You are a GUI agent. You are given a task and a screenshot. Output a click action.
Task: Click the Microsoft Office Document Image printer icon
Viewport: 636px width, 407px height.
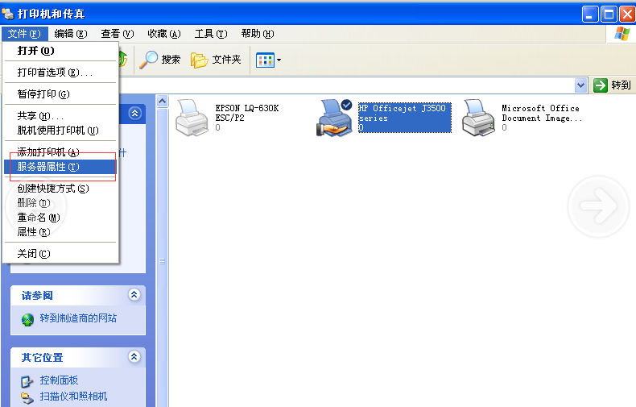478,116
